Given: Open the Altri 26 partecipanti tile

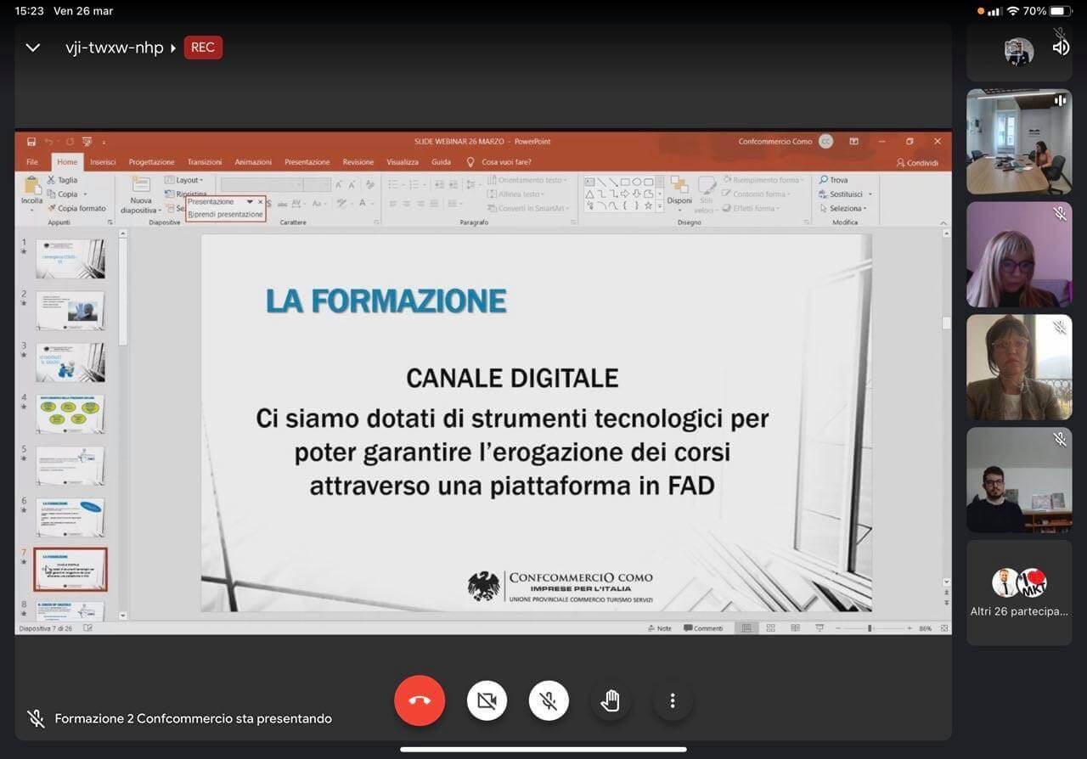Looking at the screenshot, I should click(1018, 593).
